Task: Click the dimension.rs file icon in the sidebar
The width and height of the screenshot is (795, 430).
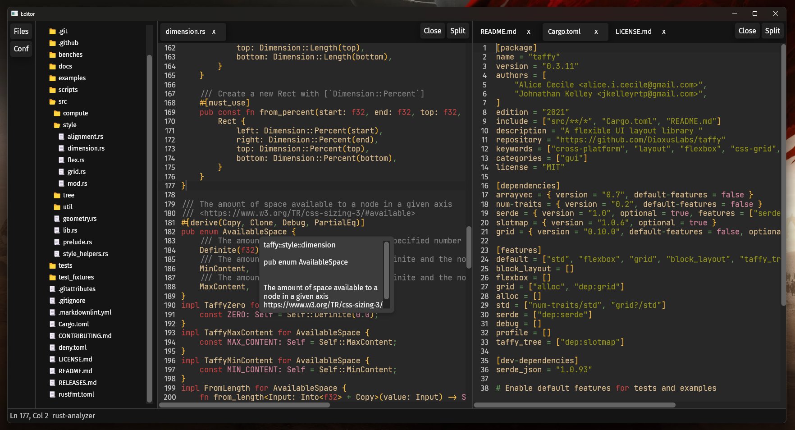Action: click(x=62, y=148)
